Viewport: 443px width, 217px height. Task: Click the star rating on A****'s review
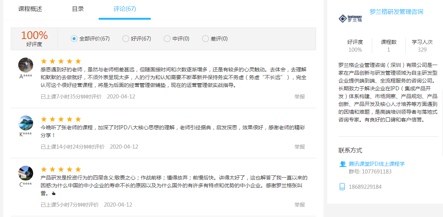click(61, 61)
